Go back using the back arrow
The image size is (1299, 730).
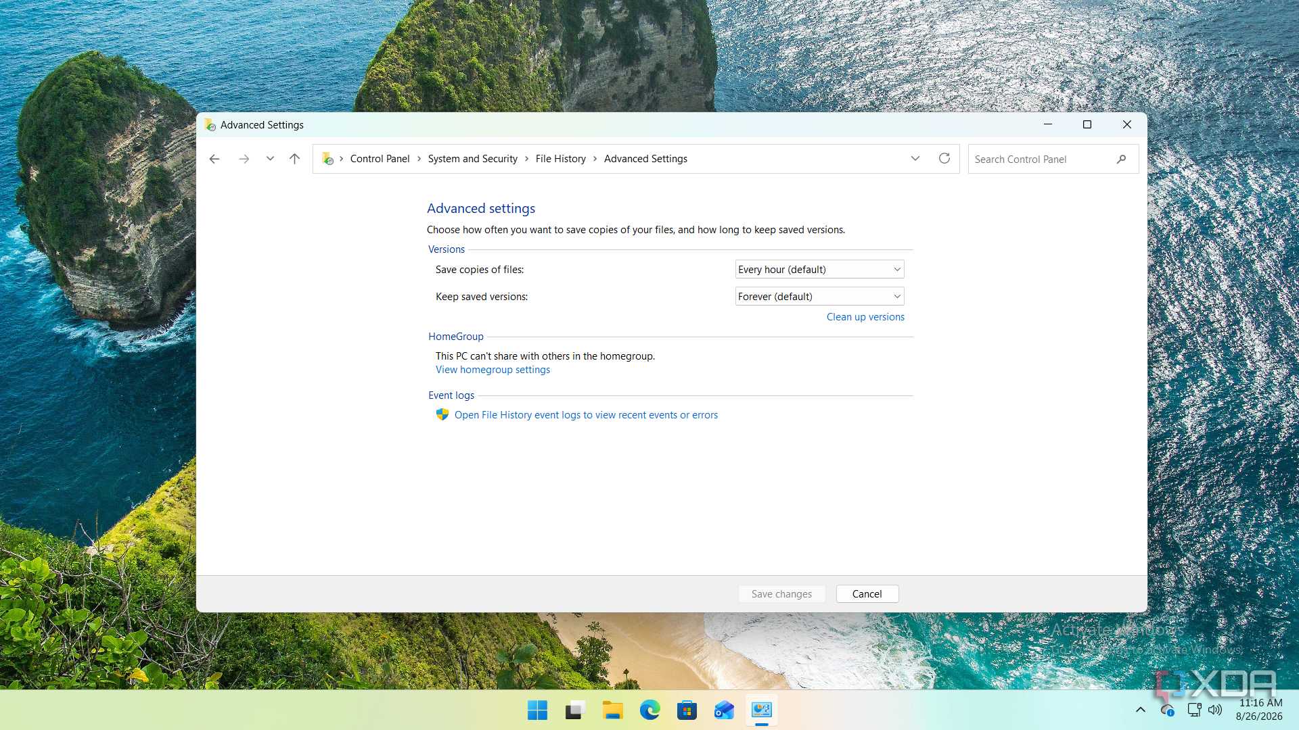pyautogui.click(x=214, y=159)
